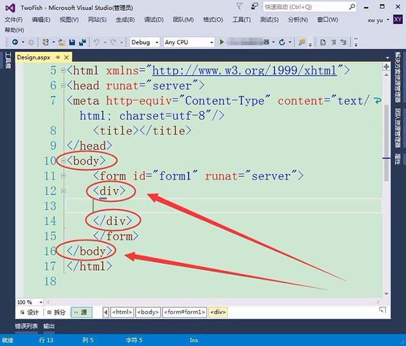Open the 帮助(H) menu
Image resolution: width=406 pixels, height=346 pixels.
click(14, 30)
